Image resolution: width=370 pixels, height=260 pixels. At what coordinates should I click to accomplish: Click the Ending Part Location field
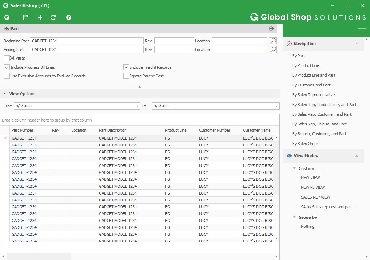(x=239, y=50)
